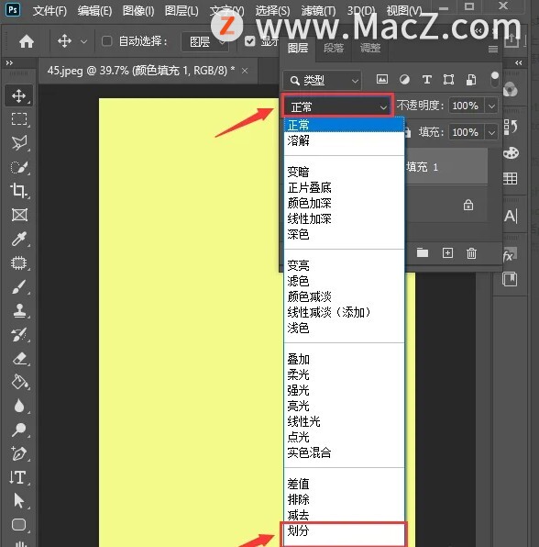Viewport: 539px width, 547px height.
Task: Select the Path Selection tool
Action: tap(19, 501)
